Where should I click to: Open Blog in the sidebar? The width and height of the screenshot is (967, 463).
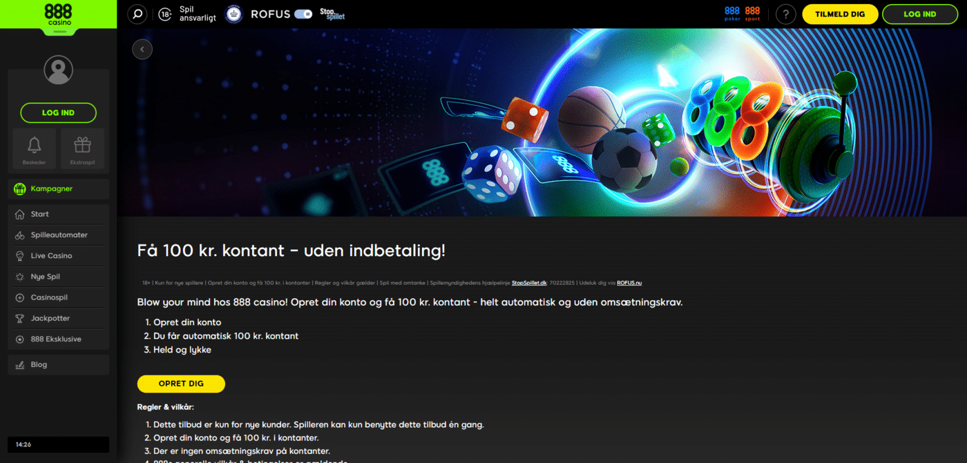click(x=58, y=364)
